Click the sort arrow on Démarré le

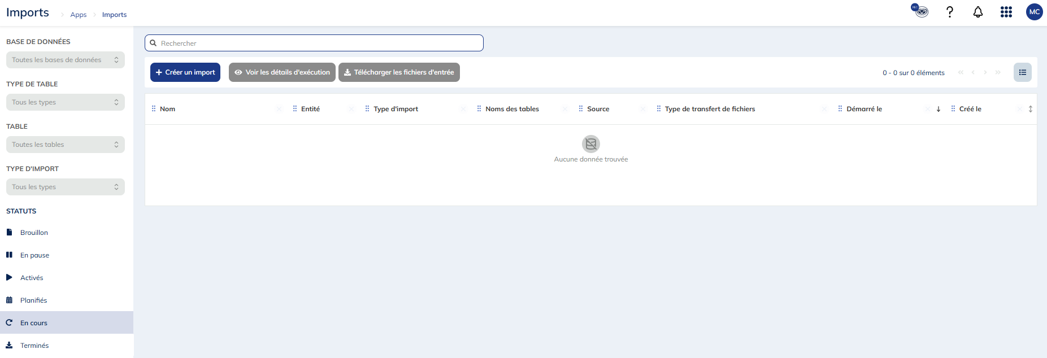tap(939, 109)
